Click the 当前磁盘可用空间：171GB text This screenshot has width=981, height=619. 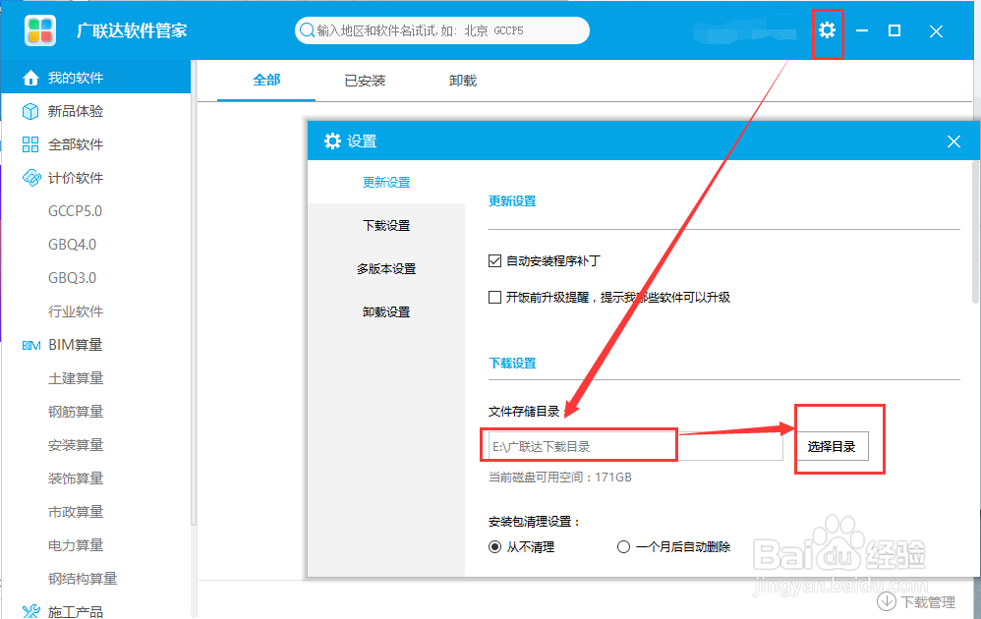click(x=560, y=478)
